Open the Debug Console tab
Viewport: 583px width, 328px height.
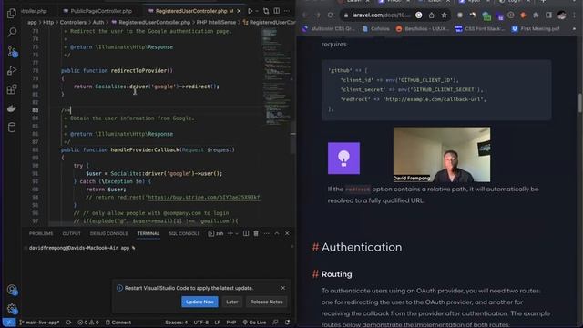108,233
